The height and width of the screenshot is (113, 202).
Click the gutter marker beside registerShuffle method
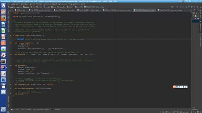pyautogui.click(x=10, y=43)
